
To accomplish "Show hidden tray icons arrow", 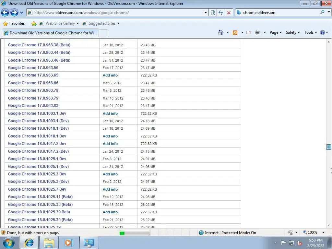I will click(x=276, y=243).
